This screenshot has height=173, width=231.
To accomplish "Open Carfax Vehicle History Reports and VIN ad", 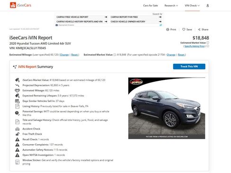I will 82,21.
